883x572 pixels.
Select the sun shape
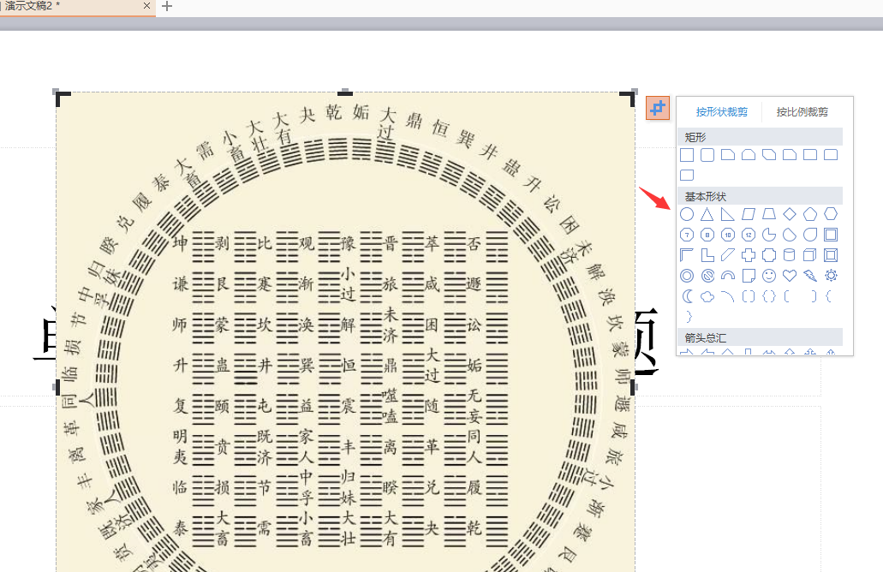click(831, 276)
